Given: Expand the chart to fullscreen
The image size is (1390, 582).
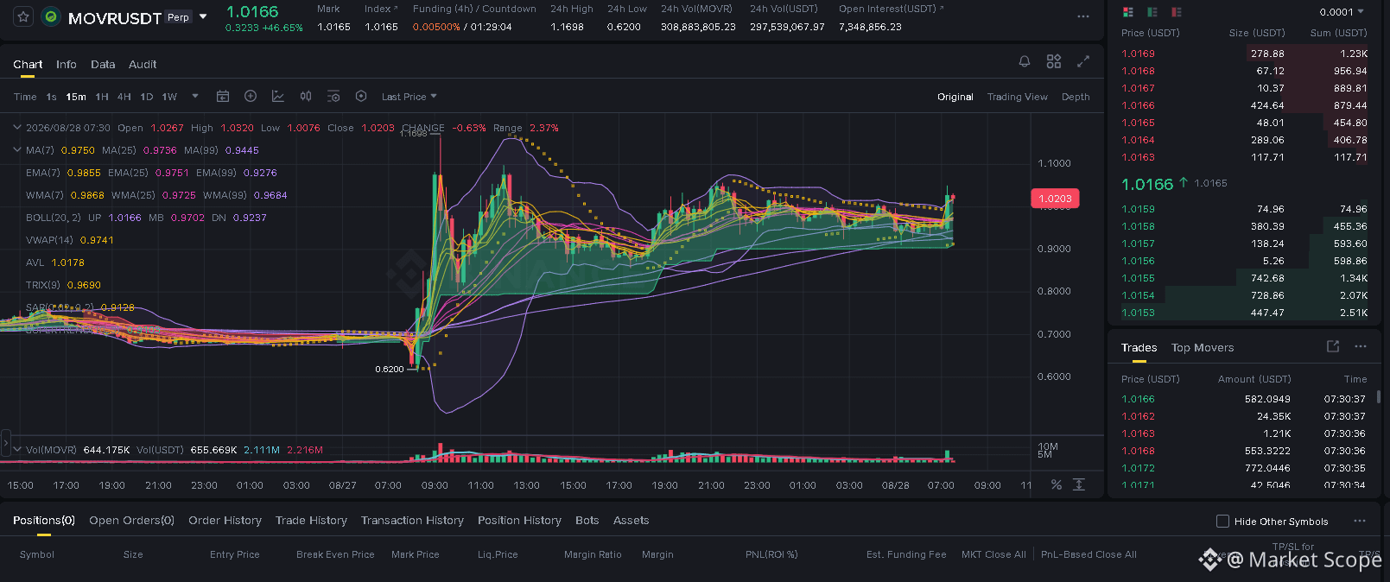Looking at the screenshot, I should click(x=1083, y=61).
